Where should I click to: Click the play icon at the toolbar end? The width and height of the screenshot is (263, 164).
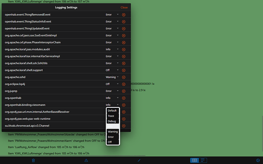(258, 161)
